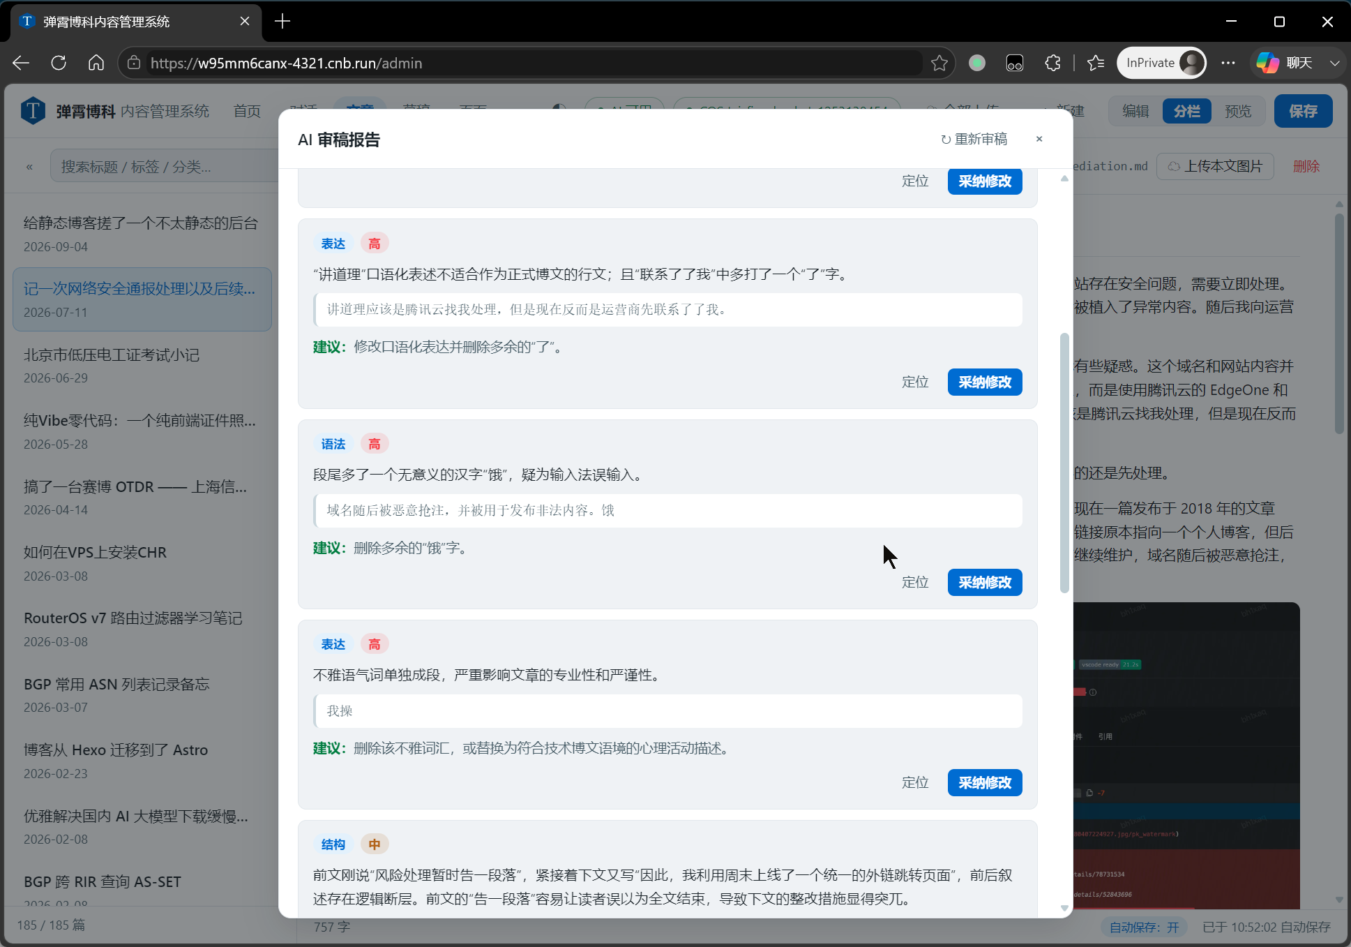Screen dimensions: 1351x947
Task: Switch to 编辑 view mode
Action: click(x=1135, y=111)
